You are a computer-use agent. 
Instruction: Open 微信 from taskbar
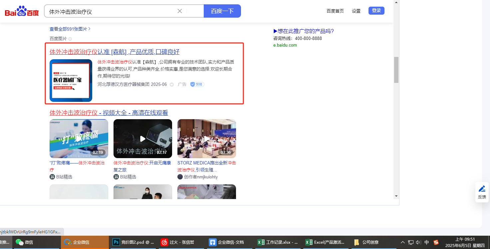pos(37,242)
